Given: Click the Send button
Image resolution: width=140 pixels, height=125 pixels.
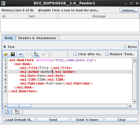Looking at the screenshot, I should click(x=53, y=120).
